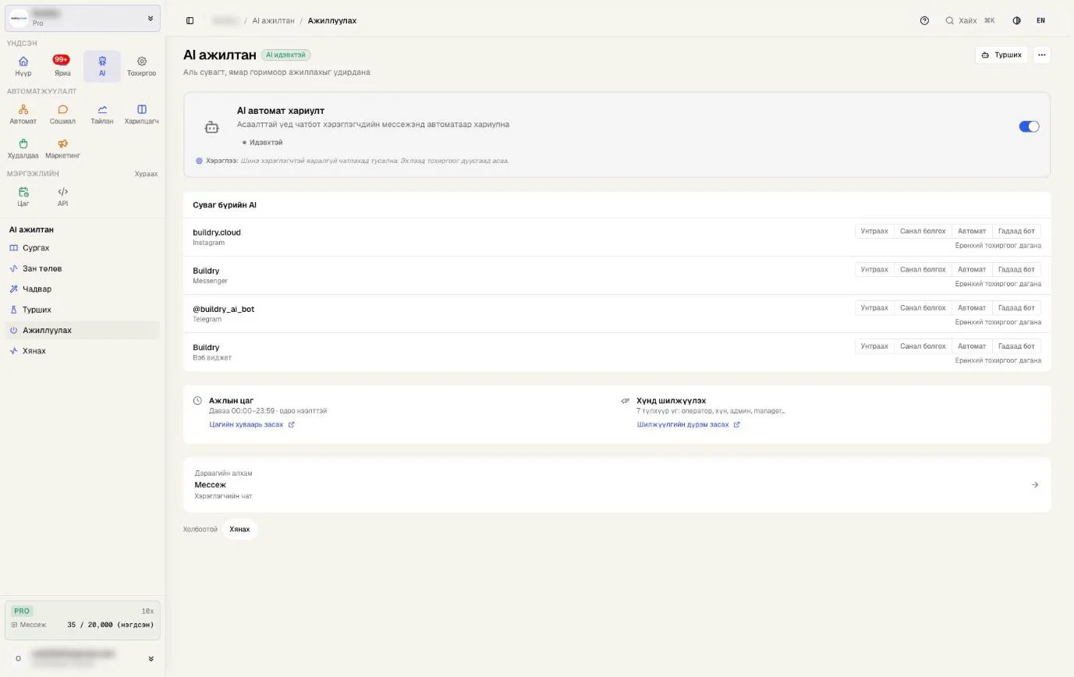Open the Сошиал social icon
Viewport: 1074px width, 677px height.
[x=62, y=114]
